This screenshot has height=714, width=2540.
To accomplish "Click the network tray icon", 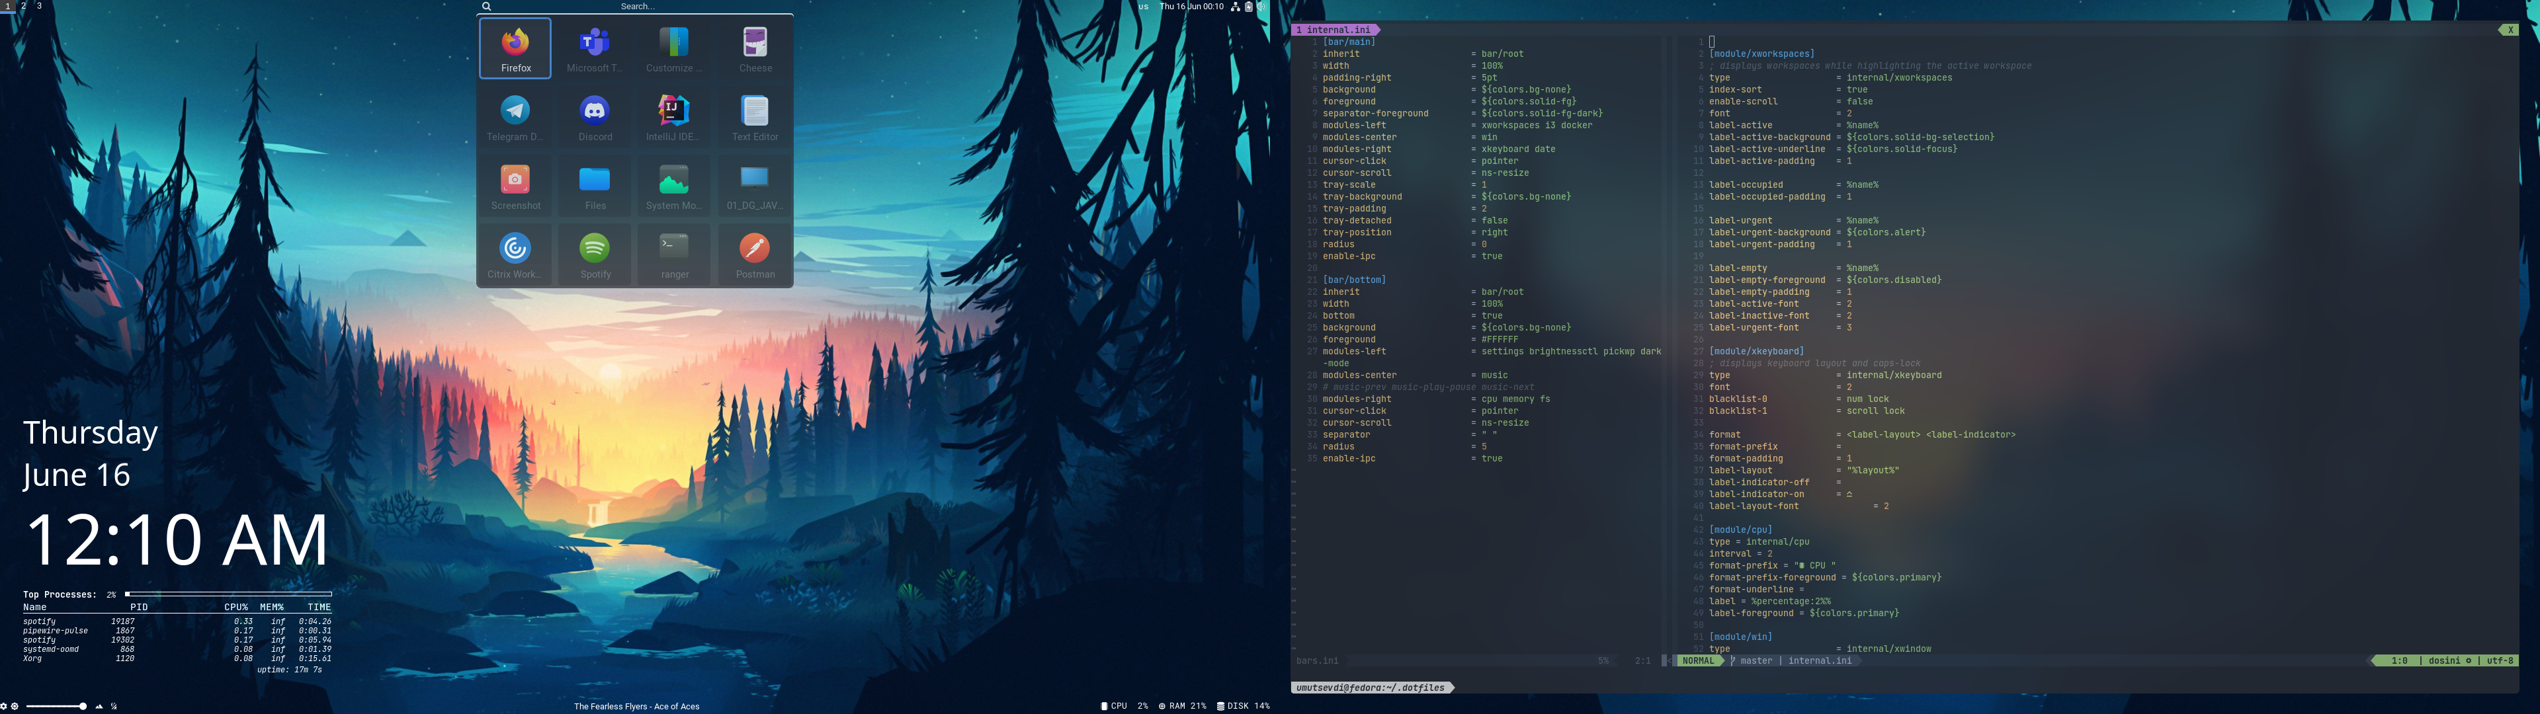I will (x=1234, y=7).
